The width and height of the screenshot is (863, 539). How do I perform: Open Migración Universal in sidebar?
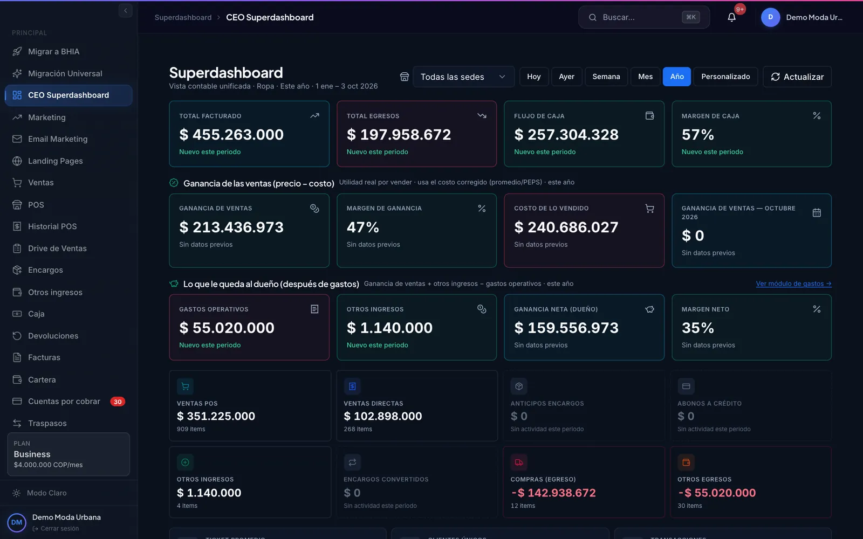click(69, 73)
